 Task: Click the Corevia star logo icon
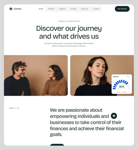click(11, 9)
